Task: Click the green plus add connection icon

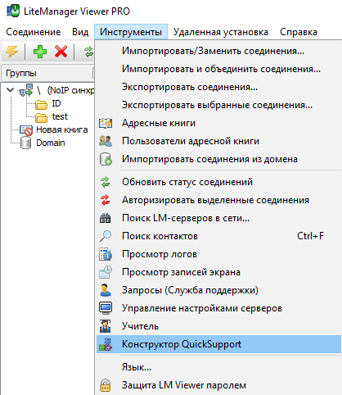Action: (40, 52)
